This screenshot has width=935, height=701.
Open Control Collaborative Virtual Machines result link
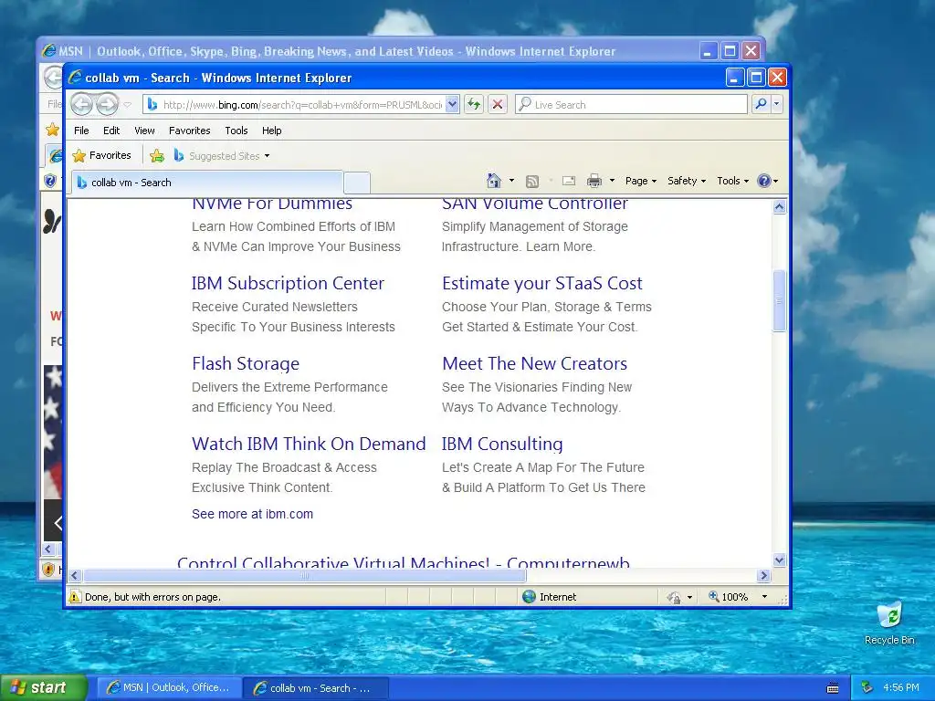coord(404,561)
